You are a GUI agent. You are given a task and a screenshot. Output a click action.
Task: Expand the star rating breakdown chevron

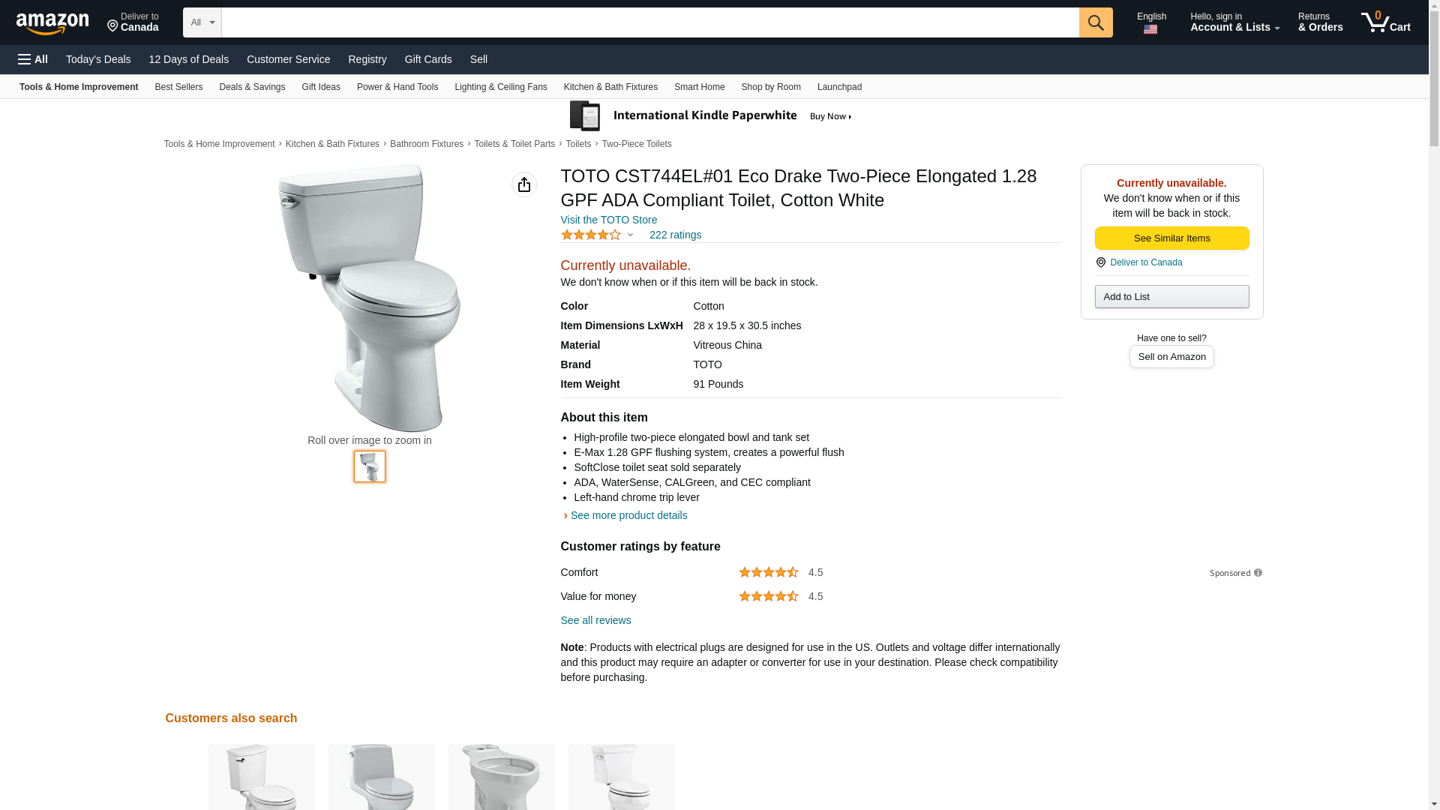[630, 235]
